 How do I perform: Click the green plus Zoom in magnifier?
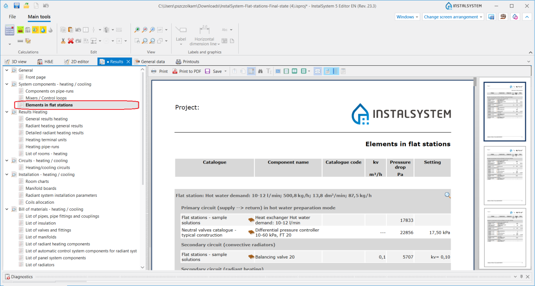click(x=137, y=30)
